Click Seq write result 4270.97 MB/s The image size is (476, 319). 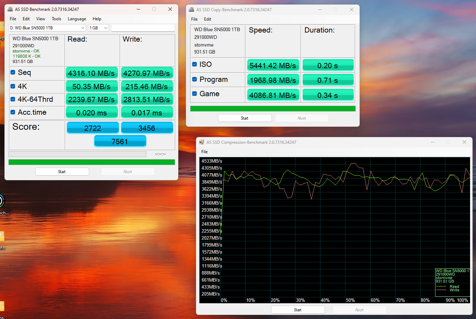[147, 73]
